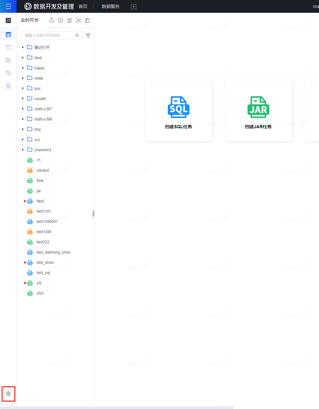Expand the 最近打开 folder
Screen dimensions: 319x409
[x=23, y=47]
